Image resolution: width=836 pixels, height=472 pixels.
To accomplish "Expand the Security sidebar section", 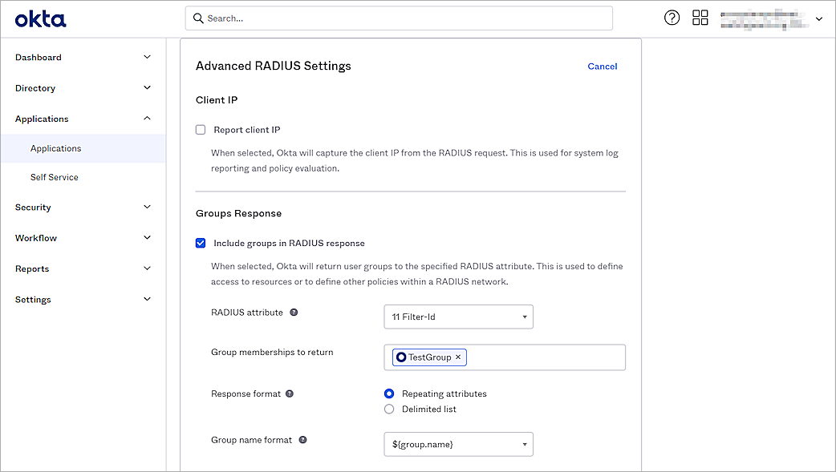I will (33, 207).
